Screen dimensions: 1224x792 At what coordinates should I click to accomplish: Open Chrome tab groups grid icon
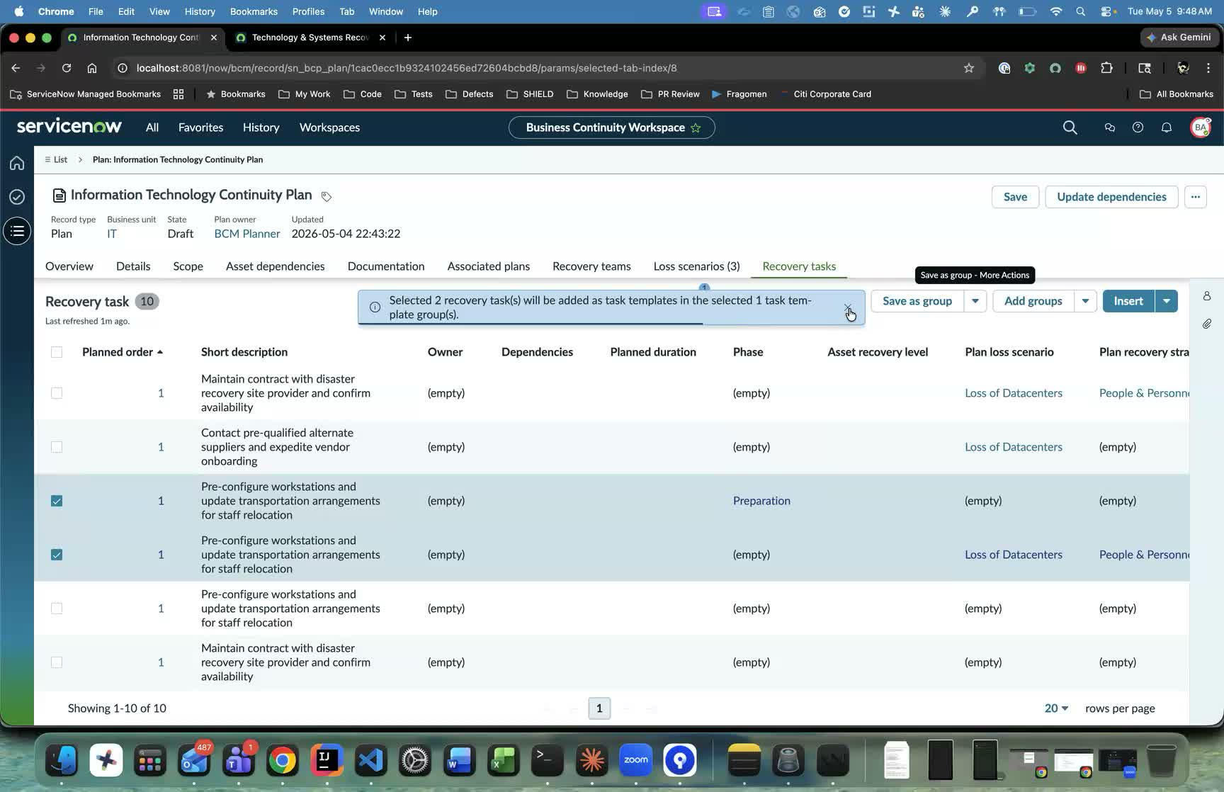pyautogui.click(x=178, y=94)
